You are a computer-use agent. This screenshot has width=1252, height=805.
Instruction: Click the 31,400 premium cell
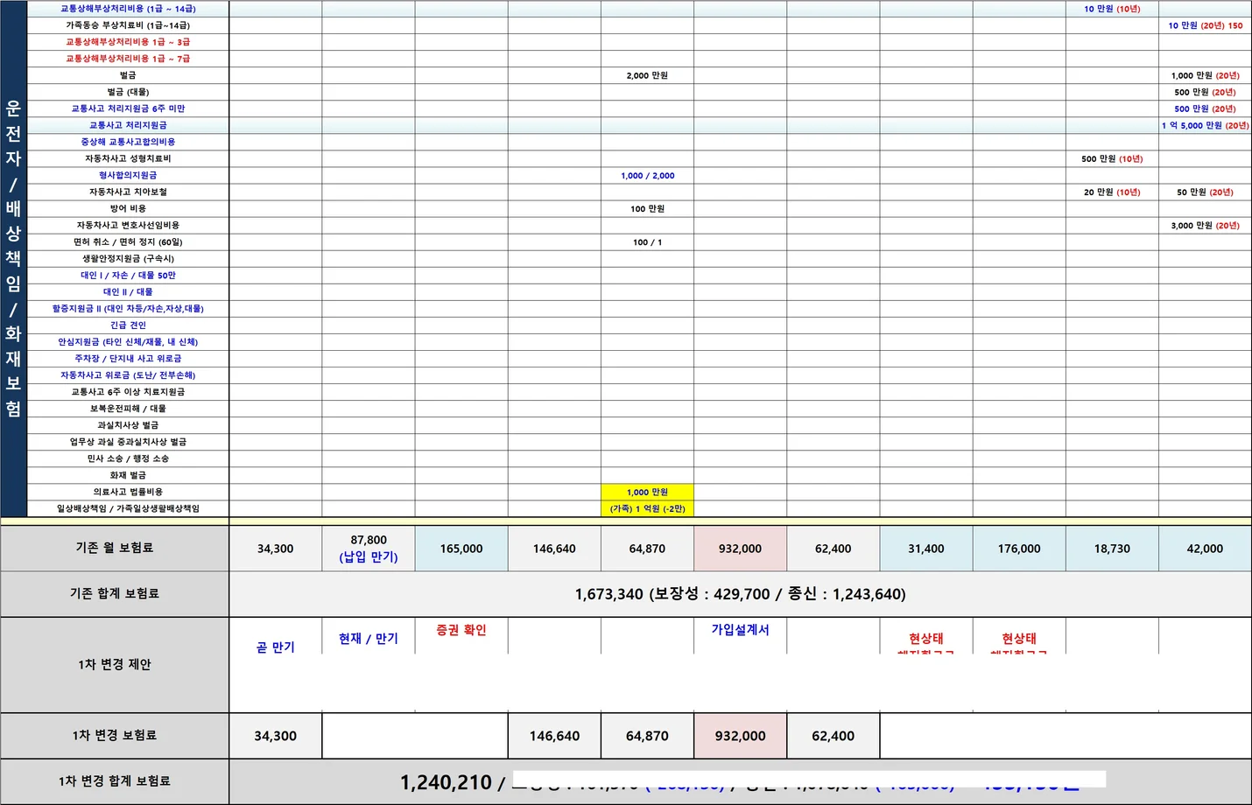click(925, 548)
